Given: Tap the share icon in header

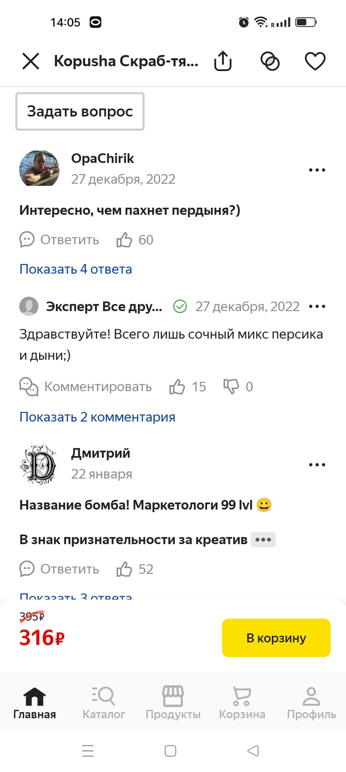Looking at the screenshot, I should (222, 61).
